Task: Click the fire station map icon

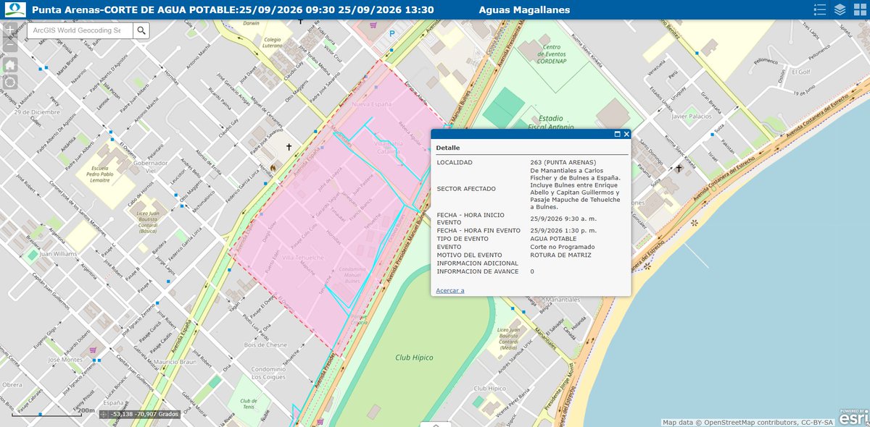Action: click(273, 167)
